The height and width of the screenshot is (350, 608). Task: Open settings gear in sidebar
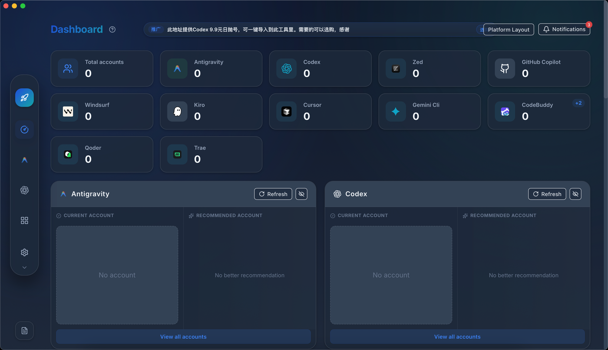click(x=24, y=252)
